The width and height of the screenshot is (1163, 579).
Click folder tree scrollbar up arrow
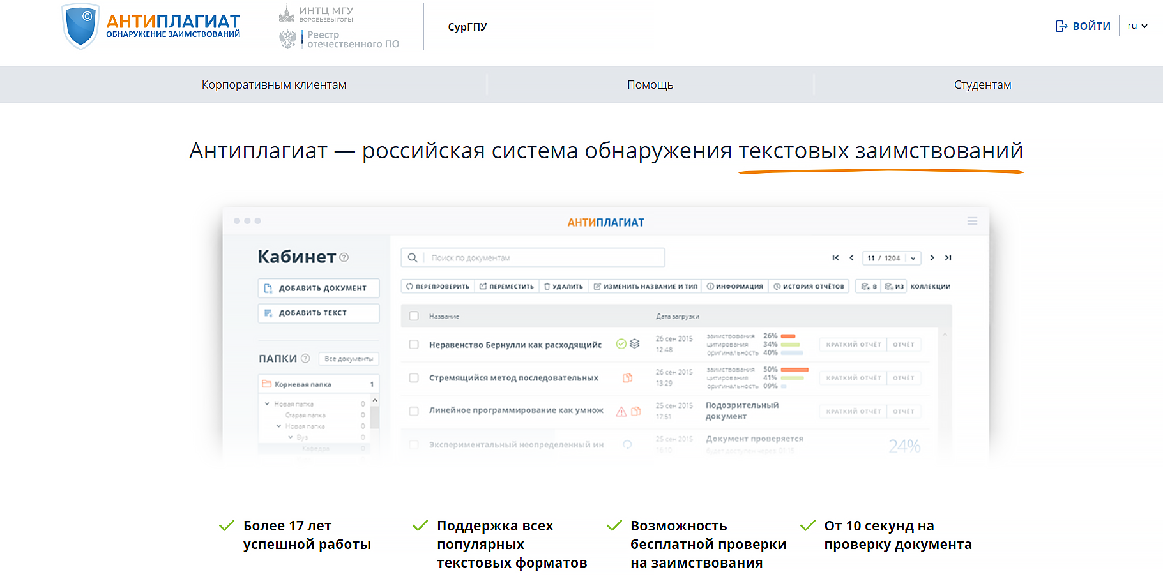(x=375, y=400)
